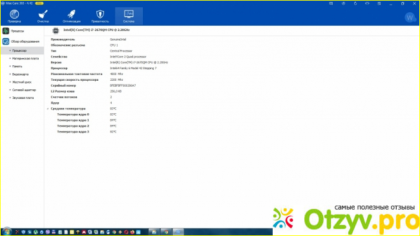
Task: Switch to Chrome in the taskbar
Action: point(166,232)
